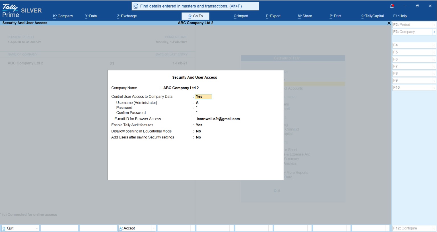This screenshot has height=232, width=437.
Task: Click the F5 side button
Action: (412, 52)
